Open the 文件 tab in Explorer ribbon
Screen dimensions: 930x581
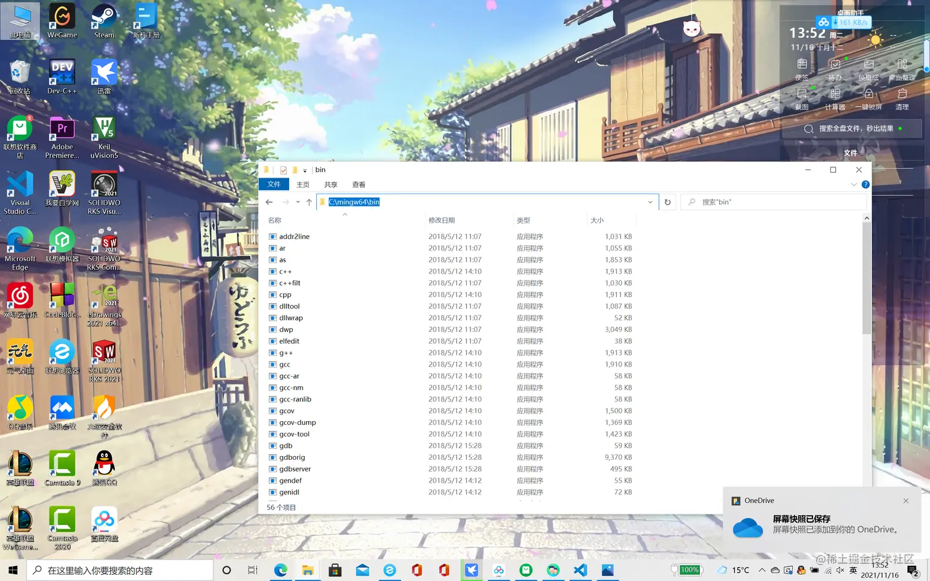click(x=274, y=184)
